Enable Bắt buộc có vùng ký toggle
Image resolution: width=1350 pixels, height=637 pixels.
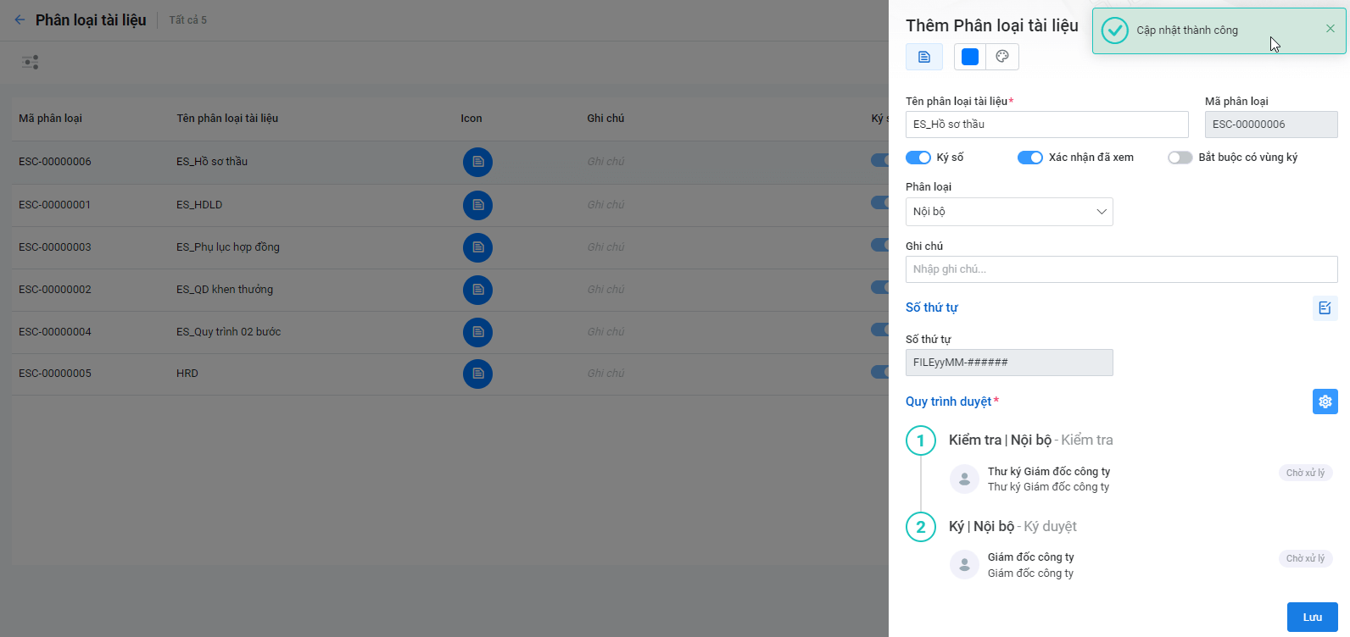pyautogui.click(x=1180, y=158)
